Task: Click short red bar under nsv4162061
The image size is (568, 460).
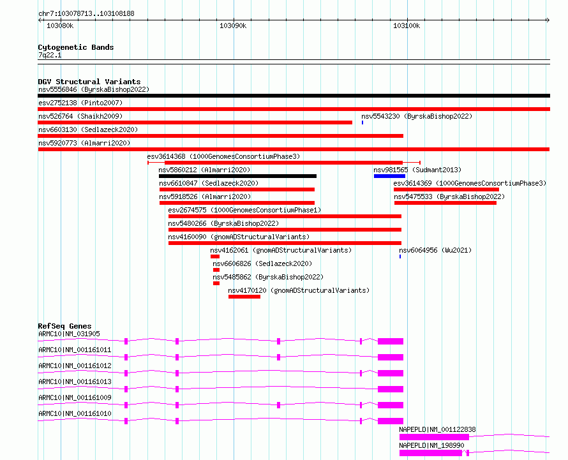Action: (x=215, y=256)
